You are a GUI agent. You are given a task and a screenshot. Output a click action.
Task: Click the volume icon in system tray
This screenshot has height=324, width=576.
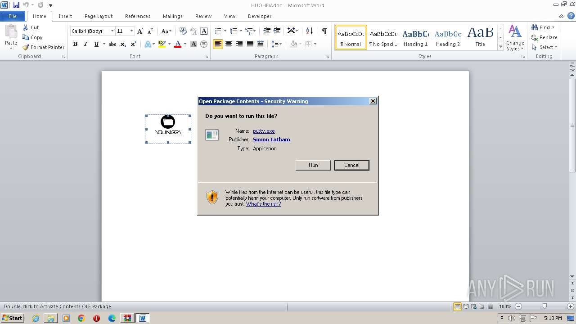coord(511,318)
